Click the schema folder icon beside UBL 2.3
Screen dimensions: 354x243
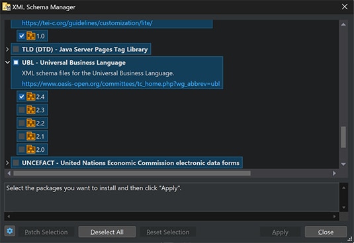tap(31, 110)
